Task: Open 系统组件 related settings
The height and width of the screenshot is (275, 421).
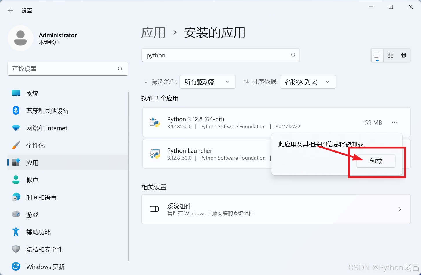Action: [276, 209]
